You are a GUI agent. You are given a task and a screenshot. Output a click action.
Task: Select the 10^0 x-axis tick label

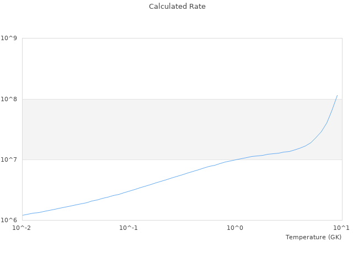tap(236, 228)
